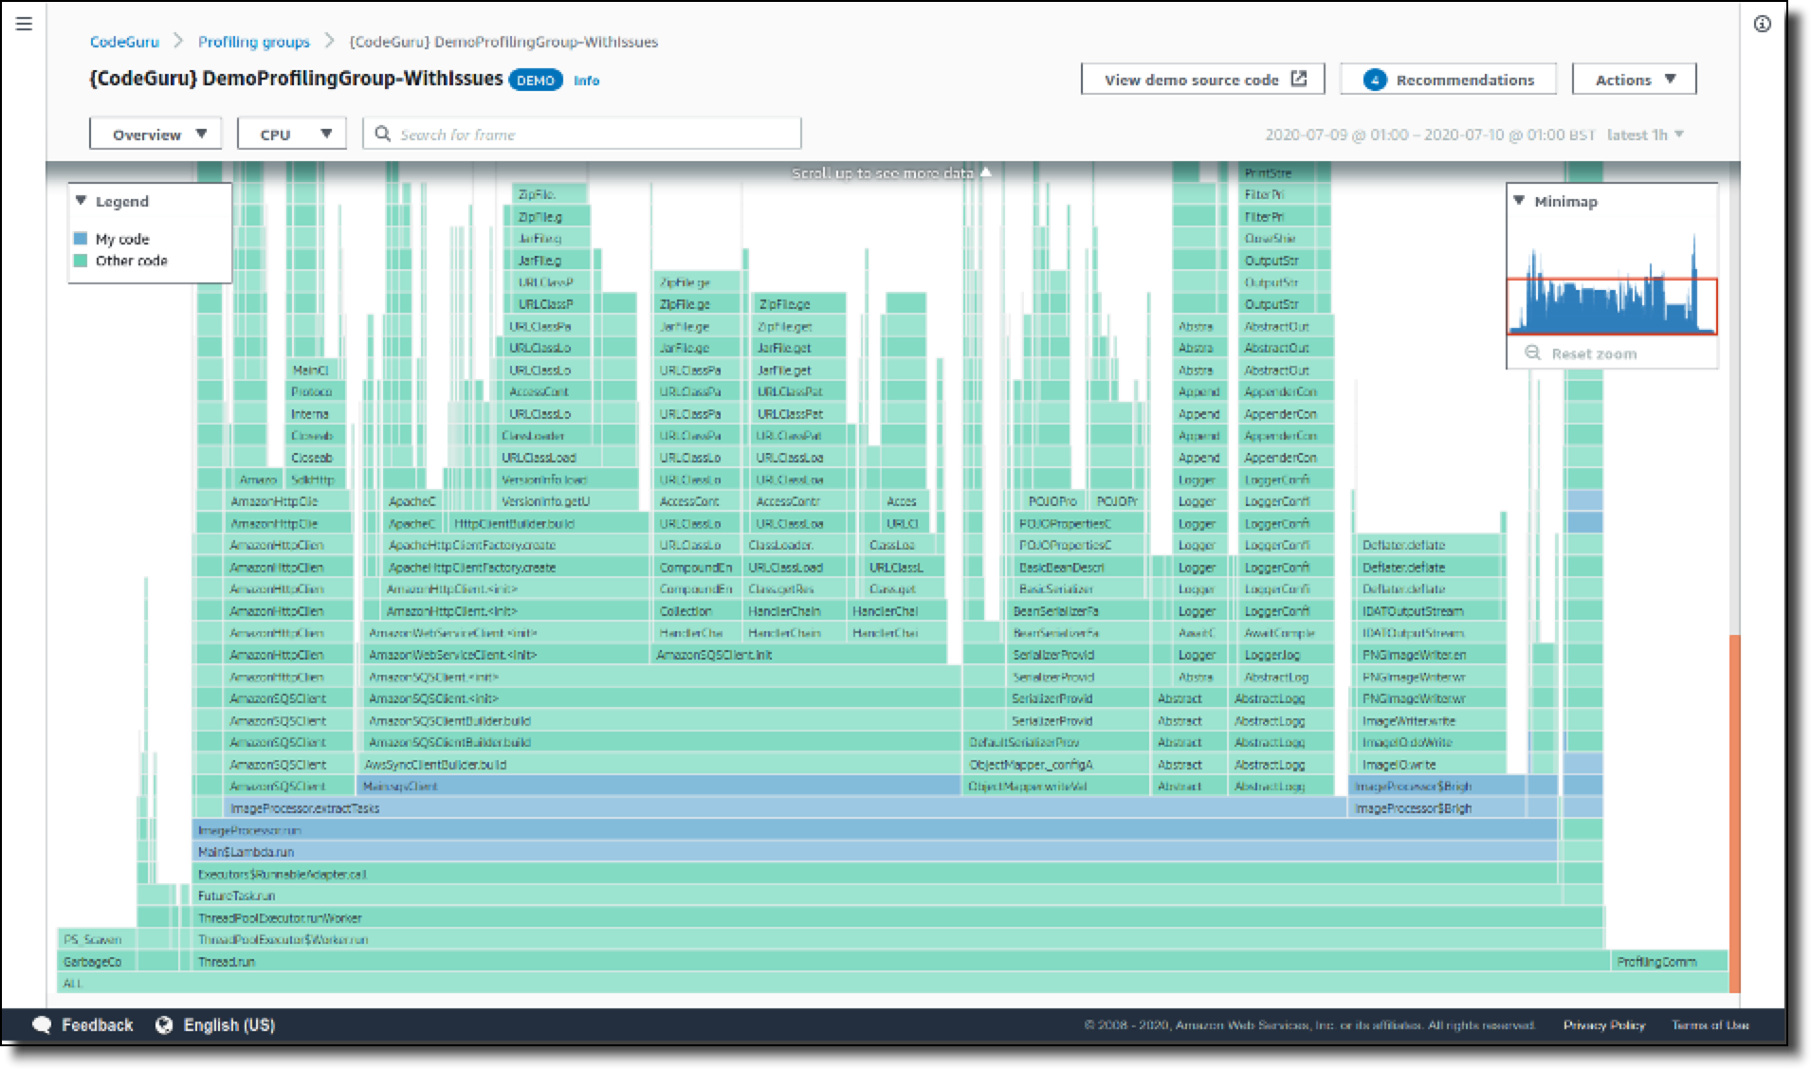Image resolution: width=1811 pixels, height=1069 pixels.
Task: Open the Profiling groups breadcrumb
Action: point(254,42)
